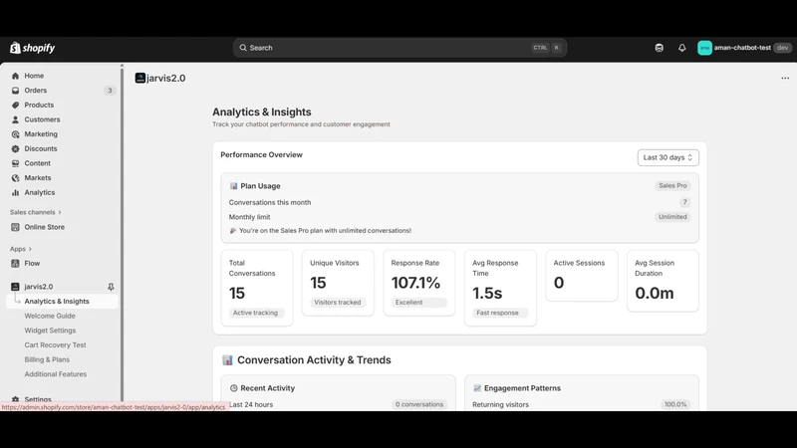Expand the Apps section

[21, 249]
